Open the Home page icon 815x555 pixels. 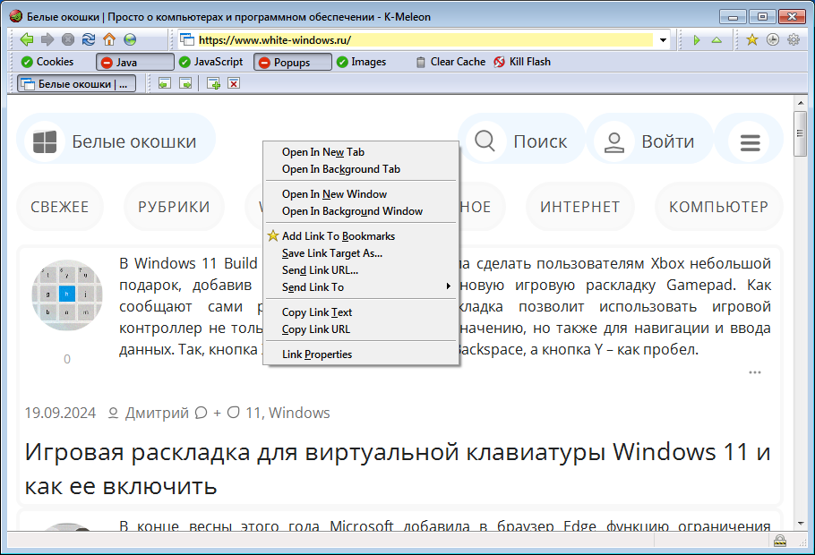tap(109, 39)
